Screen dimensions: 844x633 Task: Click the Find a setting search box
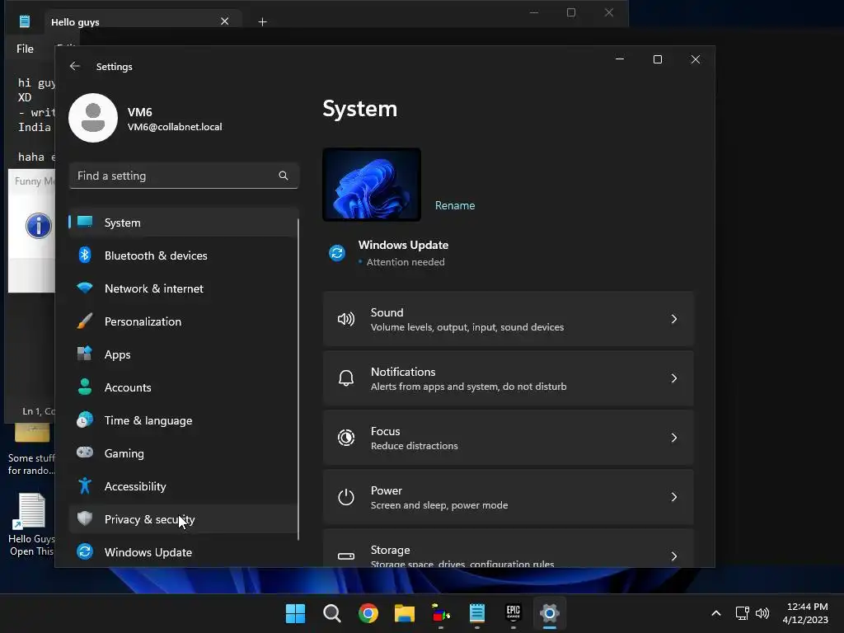[184, 176]
